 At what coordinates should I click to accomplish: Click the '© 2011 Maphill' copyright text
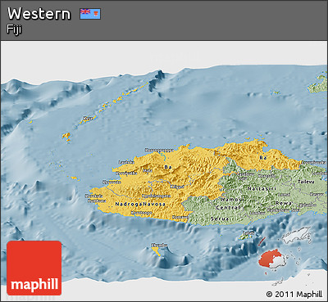pos(294,295)
